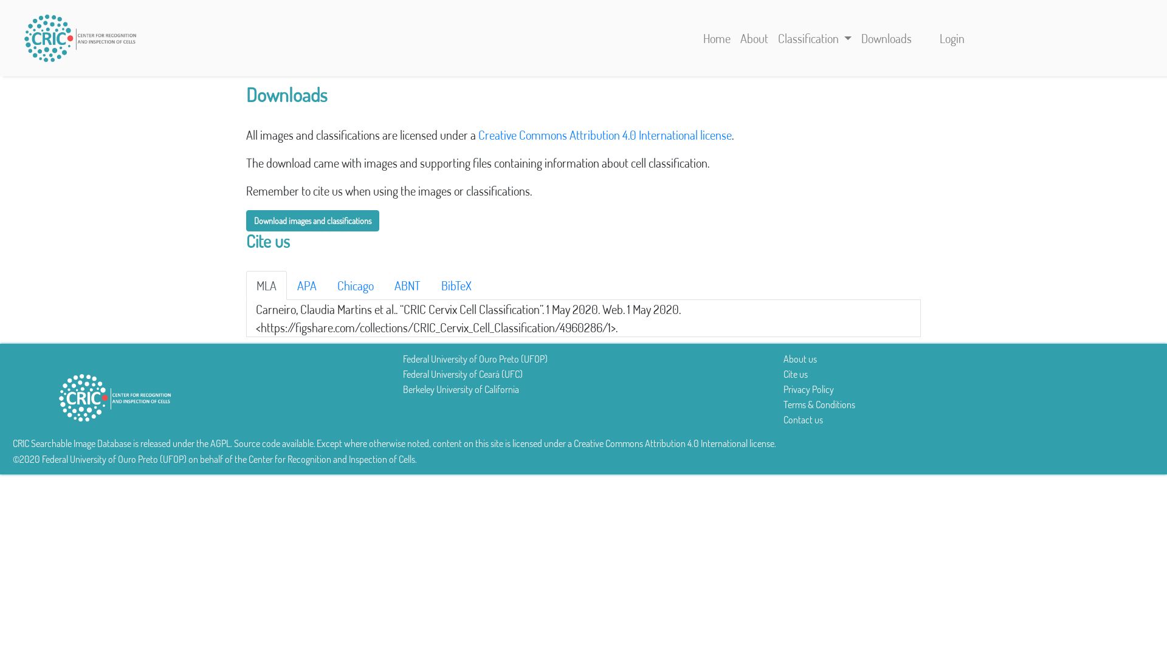This screenshot has width=1167, height=656.
Task: Select the MLA citation tab
Action: (266, 285)
